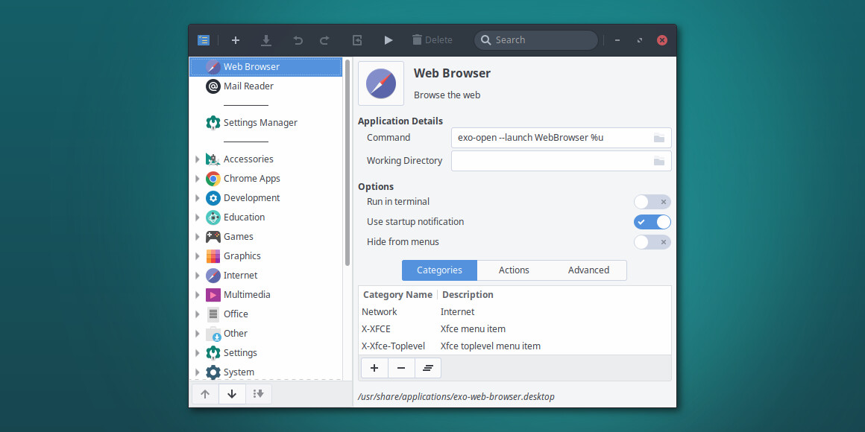Click the large Web Browser application icon
Screen dimensions: 865x432
(x=381, y=83)
